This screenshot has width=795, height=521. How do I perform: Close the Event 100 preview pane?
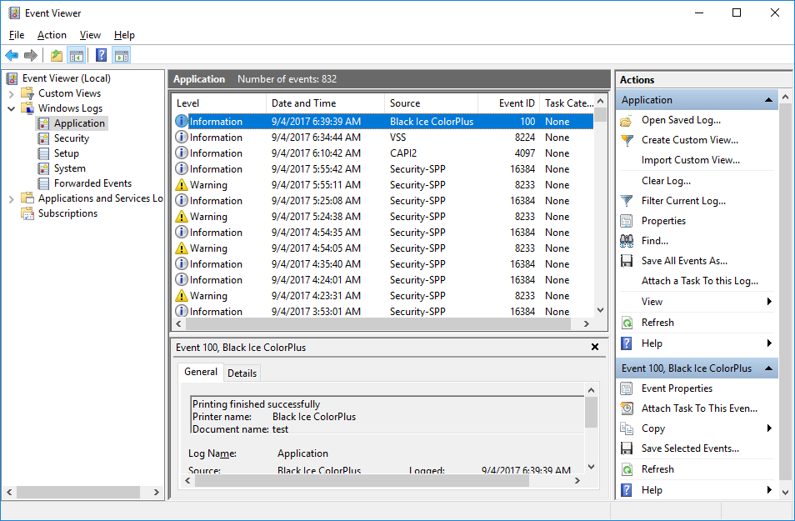tap(595, 347)
